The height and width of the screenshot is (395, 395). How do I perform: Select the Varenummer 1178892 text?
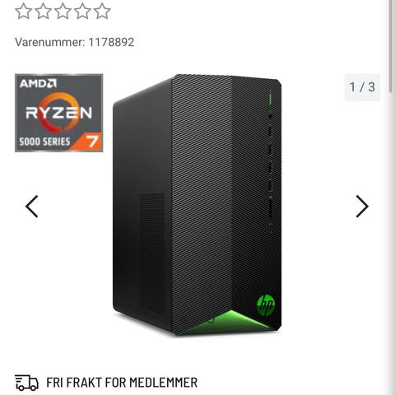[x=75, y=42]
